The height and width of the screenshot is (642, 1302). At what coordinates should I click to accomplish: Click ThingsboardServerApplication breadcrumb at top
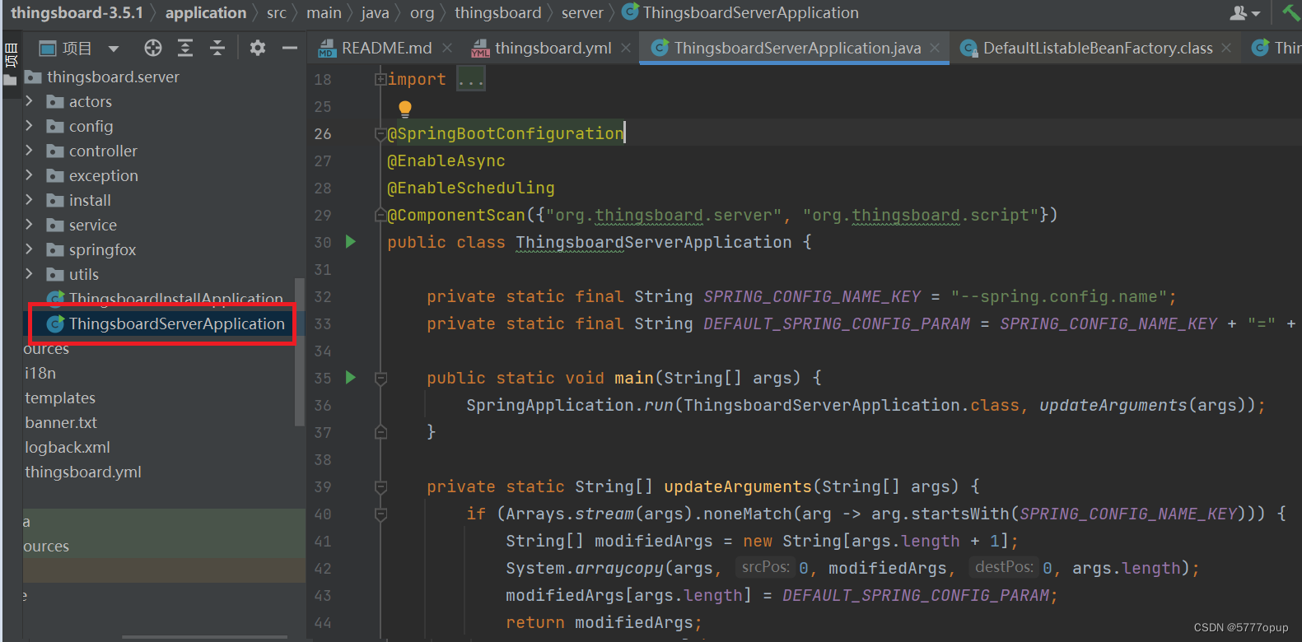(750, 13)
